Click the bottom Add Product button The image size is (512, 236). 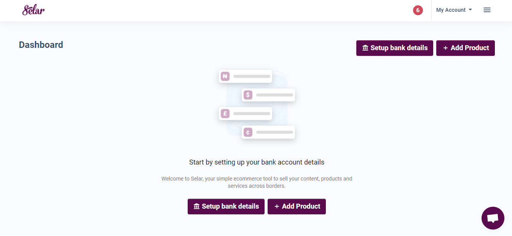(x=297, y=206)
